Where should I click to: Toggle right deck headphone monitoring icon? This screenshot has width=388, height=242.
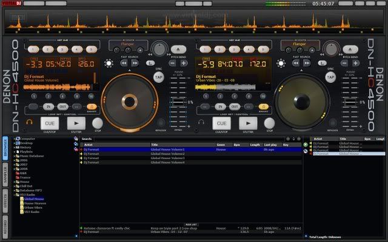[201, 122]
